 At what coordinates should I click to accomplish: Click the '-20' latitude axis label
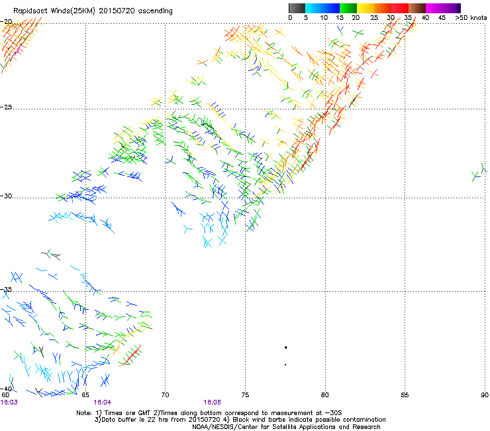pyautogui.click(x=6, y=22)
